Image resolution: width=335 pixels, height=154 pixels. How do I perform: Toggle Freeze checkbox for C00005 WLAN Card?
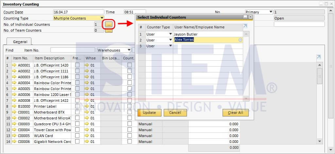click(x=77, y=136)
